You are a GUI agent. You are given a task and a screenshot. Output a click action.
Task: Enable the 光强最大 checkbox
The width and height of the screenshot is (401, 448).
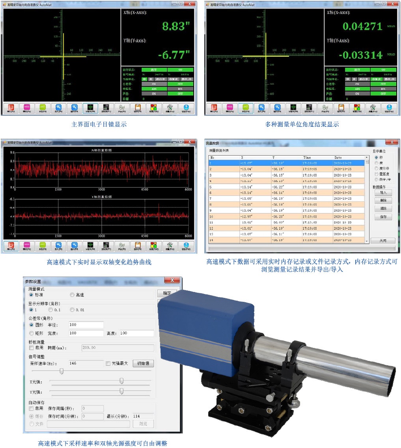coord(108,363)
